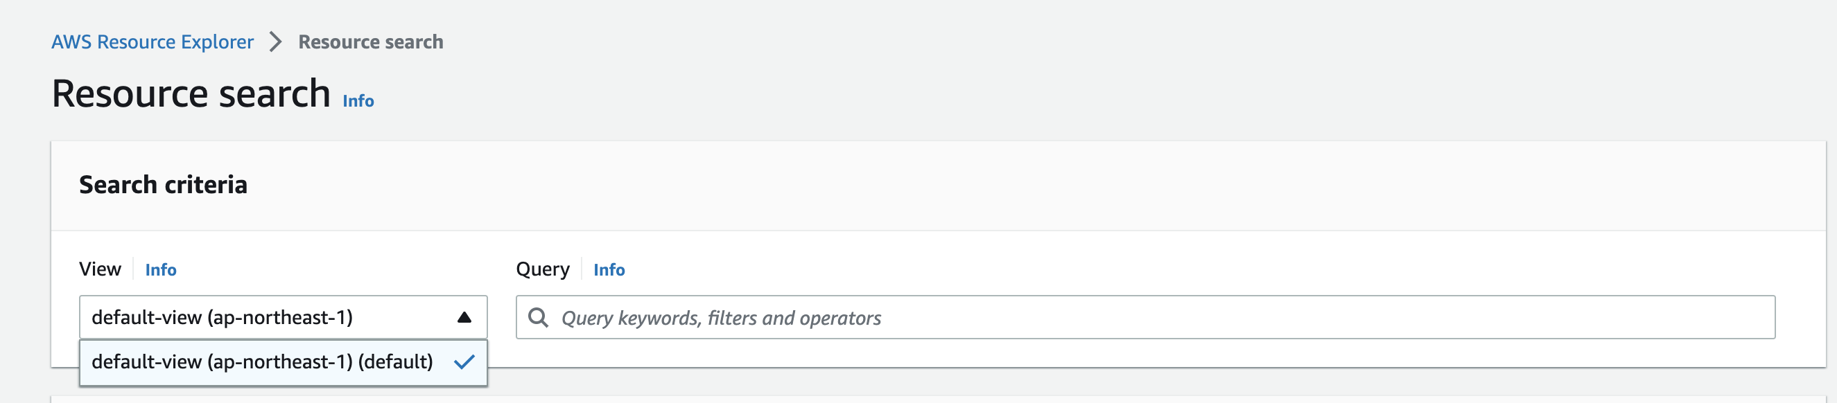Open the Info link next to View
This screenshot has width=1837, height=403.
point(160,270)
